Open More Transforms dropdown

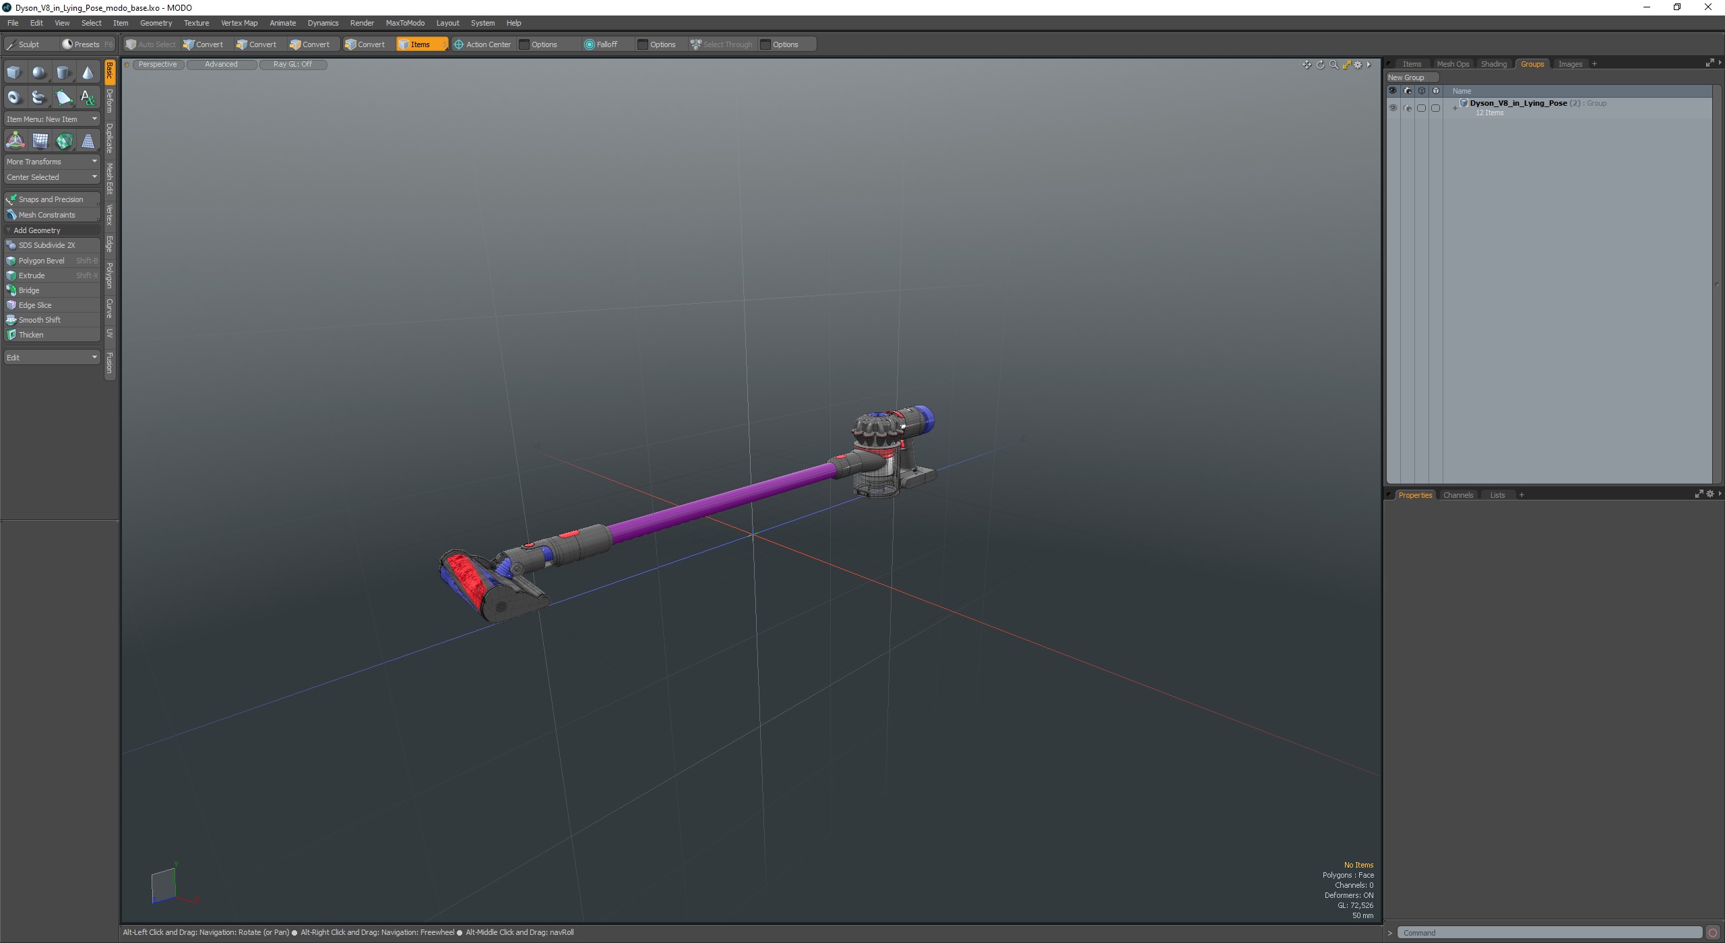click(52, 162)
